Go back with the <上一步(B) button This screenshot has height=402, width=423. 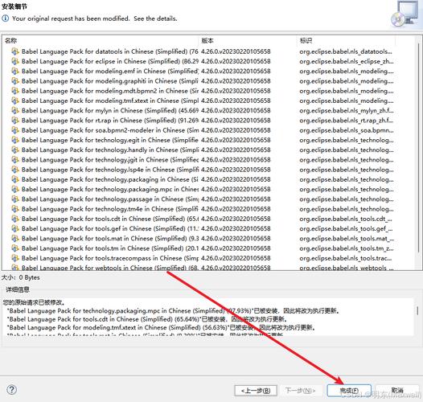256,391
